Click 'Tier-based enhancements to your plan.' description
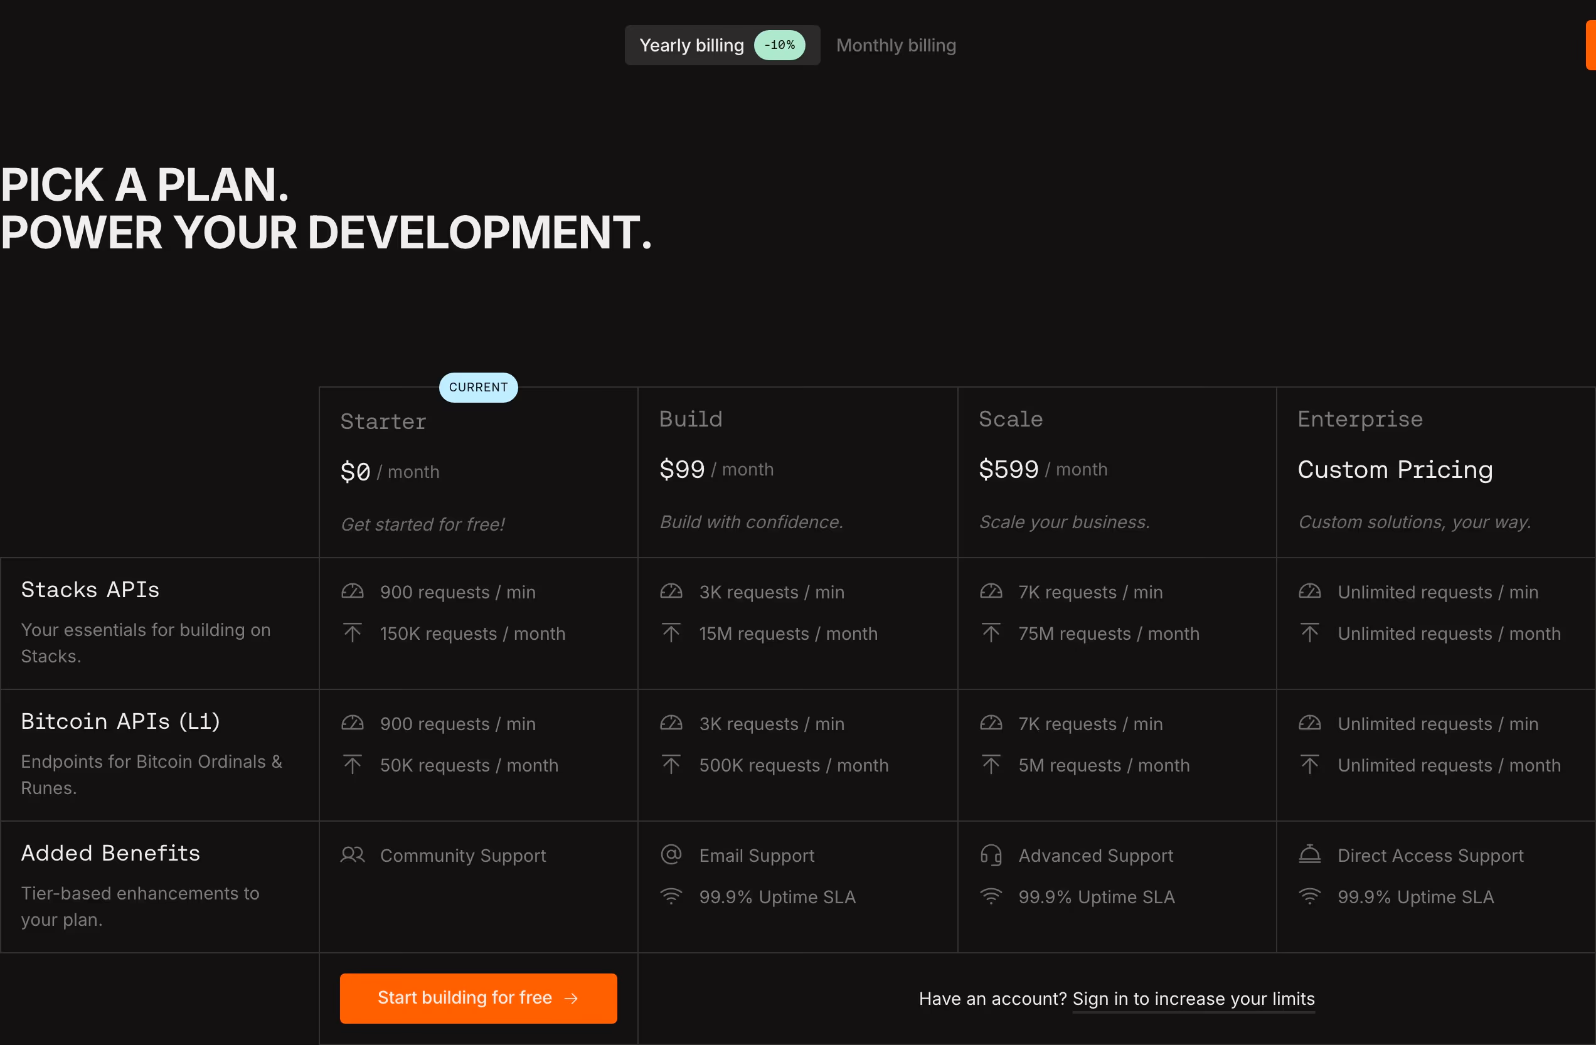The image size is (1596, 1045). [x=139, y=906]
